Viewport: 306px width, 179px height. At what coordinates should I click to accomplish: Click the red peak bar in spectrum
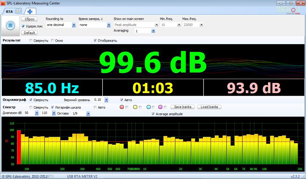tap(19, 147)
